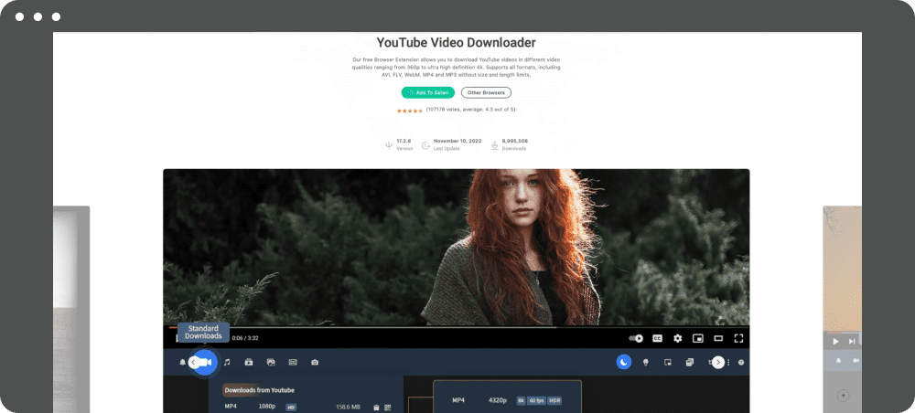Open the picture-in-picture icon in the downloader toolbar
Viewport: 915px width, 413px height.
[668, 363]
